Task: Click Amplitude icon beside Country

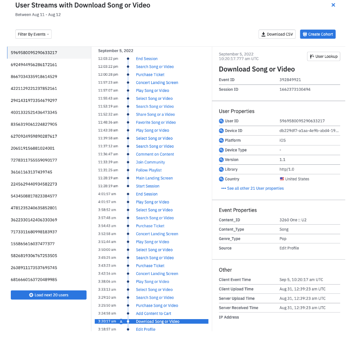Action: [x=221, y=179]
